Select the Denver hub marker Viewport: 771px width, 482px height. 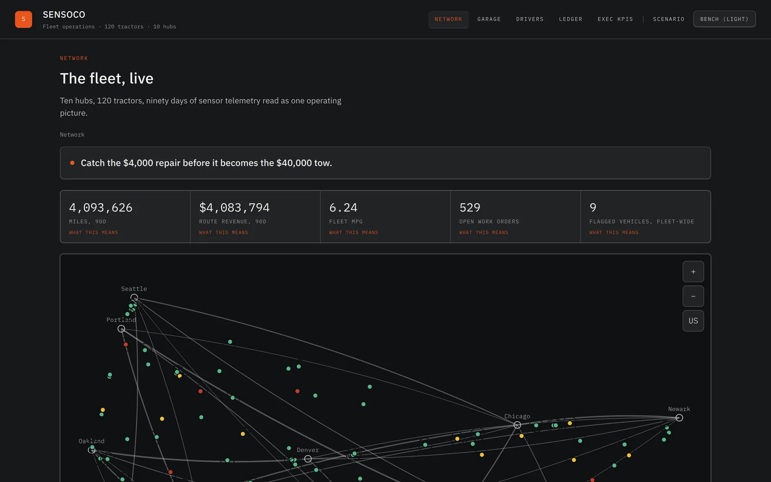[308, 459]
